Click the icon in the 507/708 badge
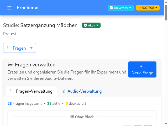Screen dimensions: 168x126 tap(139, 8)
